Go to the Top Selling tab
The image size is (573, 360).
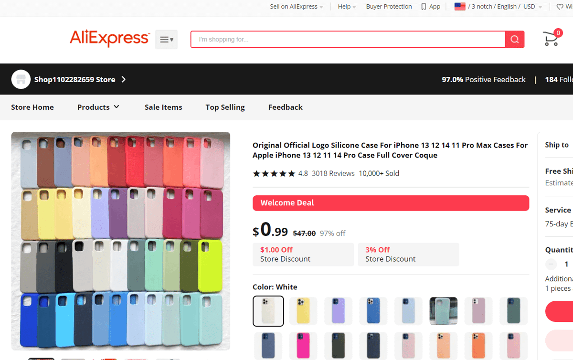[225, 107]
